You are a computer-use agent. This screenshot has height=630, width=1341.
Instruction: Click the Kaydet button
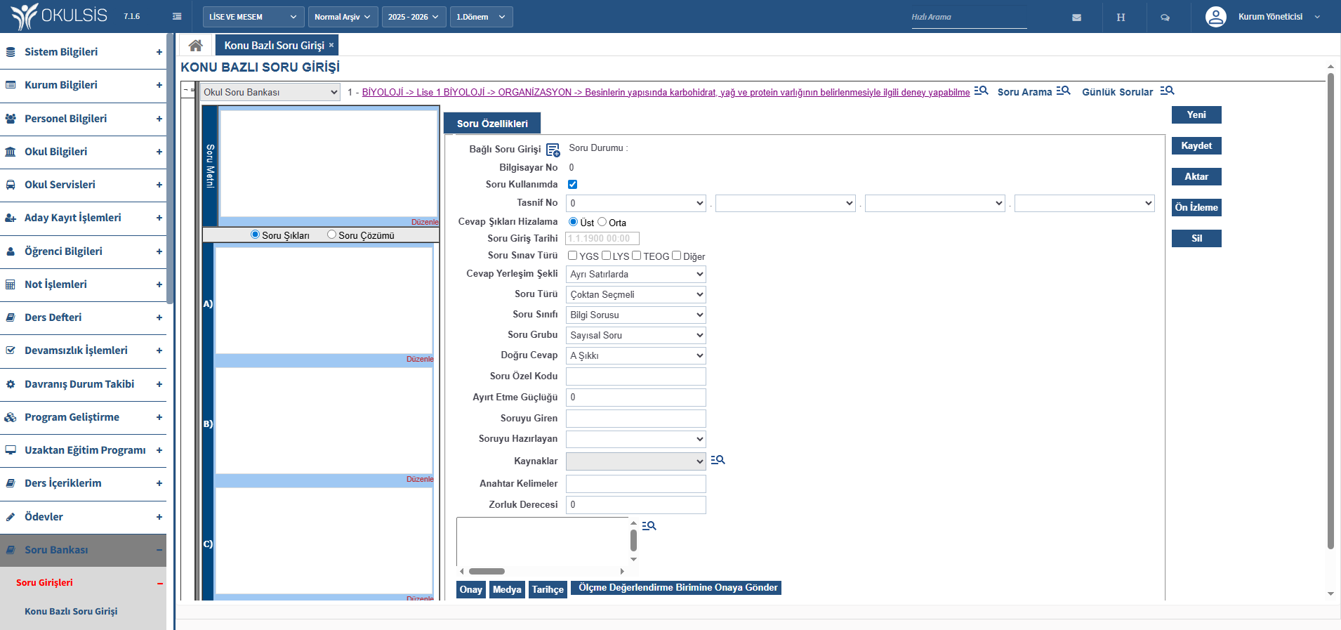(1196, 146)
